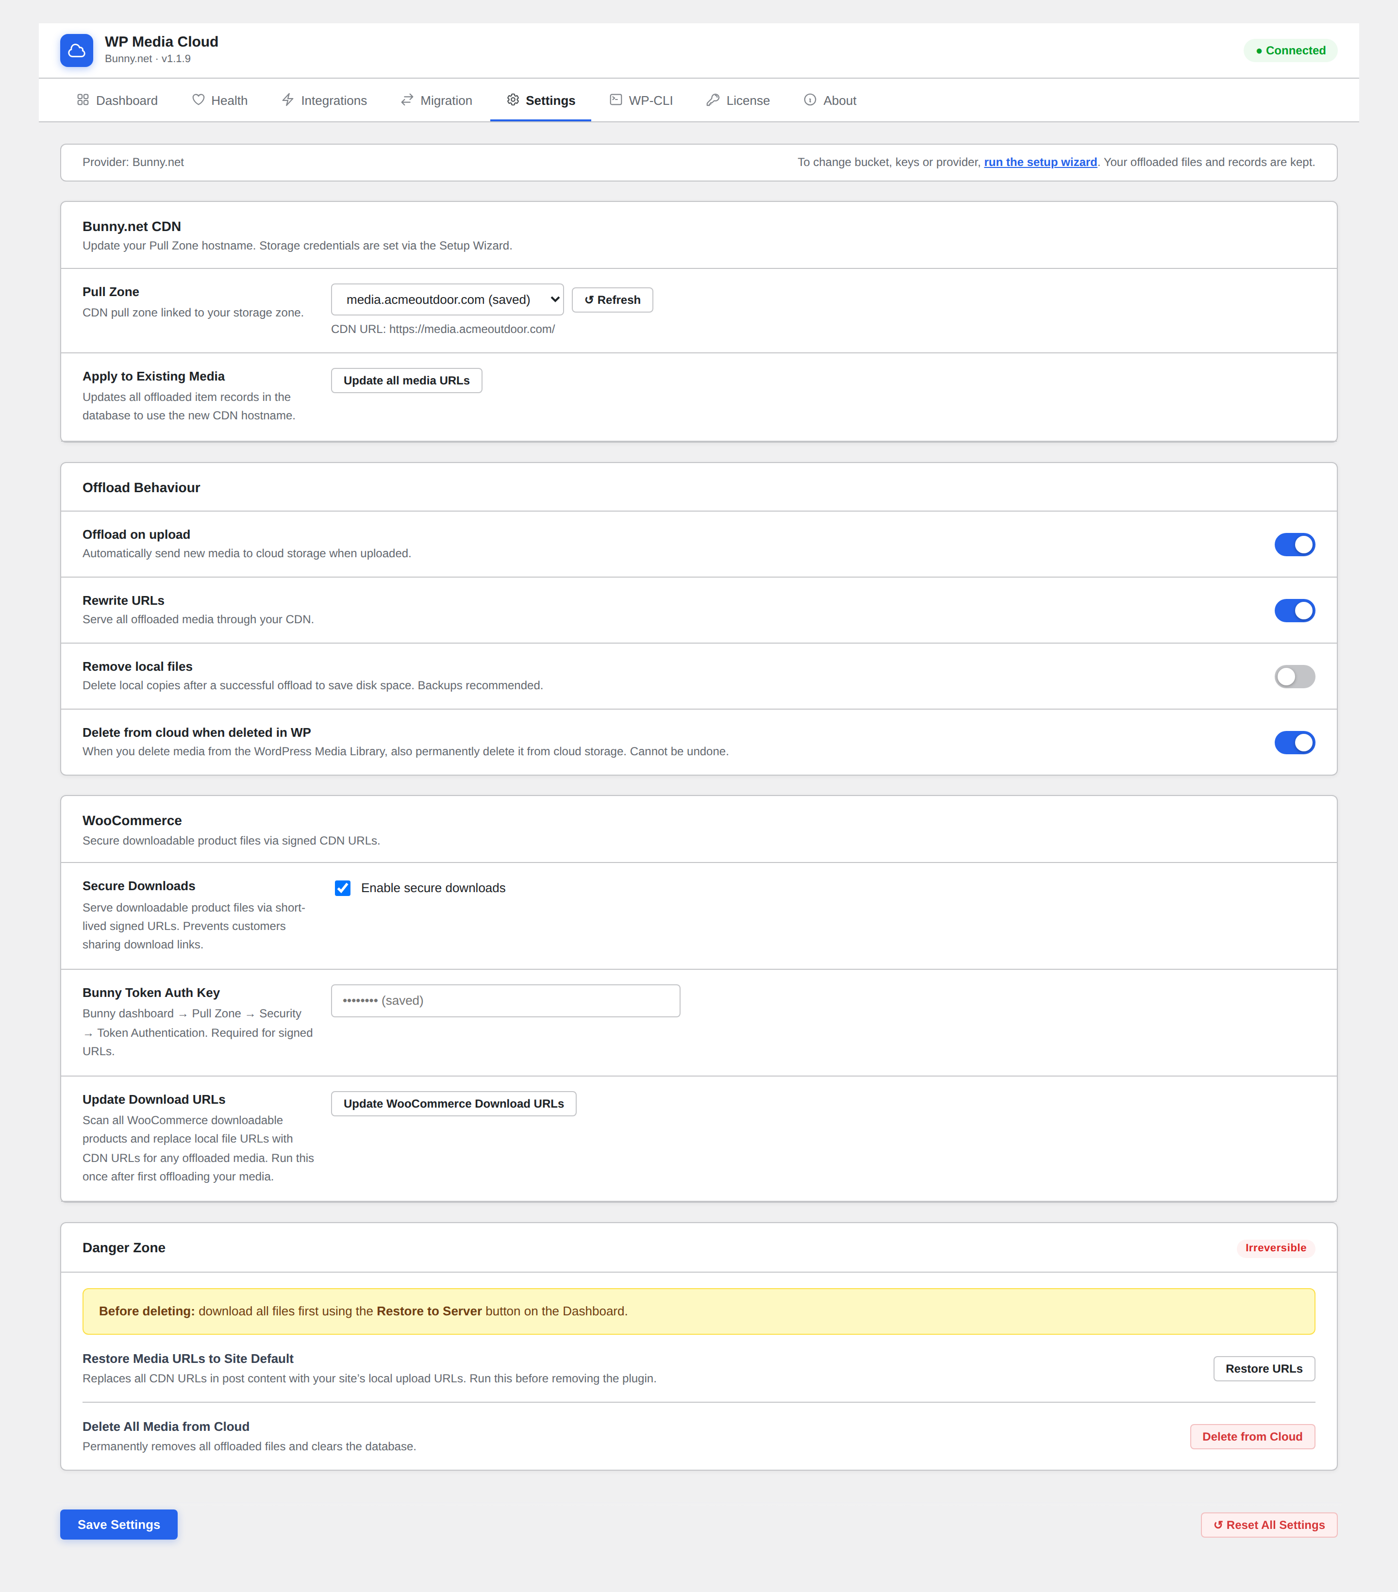Open the About tab
Viewport: 1398px width, 1592px height.
[830, 100]
